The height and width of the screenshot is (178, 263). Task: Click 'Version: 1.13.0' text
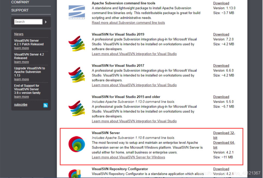(x=224, y=8)
